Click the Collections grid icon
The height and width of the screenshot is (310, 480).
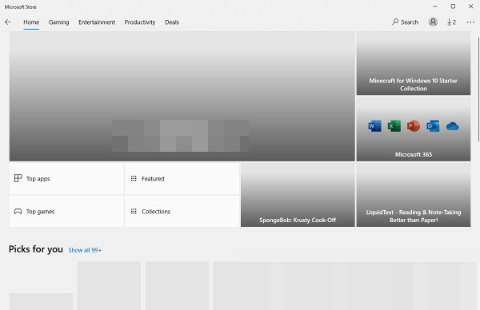[134, 211]
